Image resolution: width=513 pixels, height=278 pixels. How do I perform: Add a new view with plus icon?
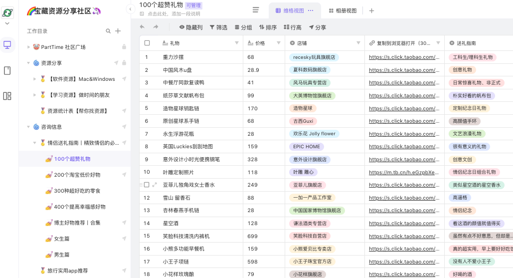[x=371, y=11]
